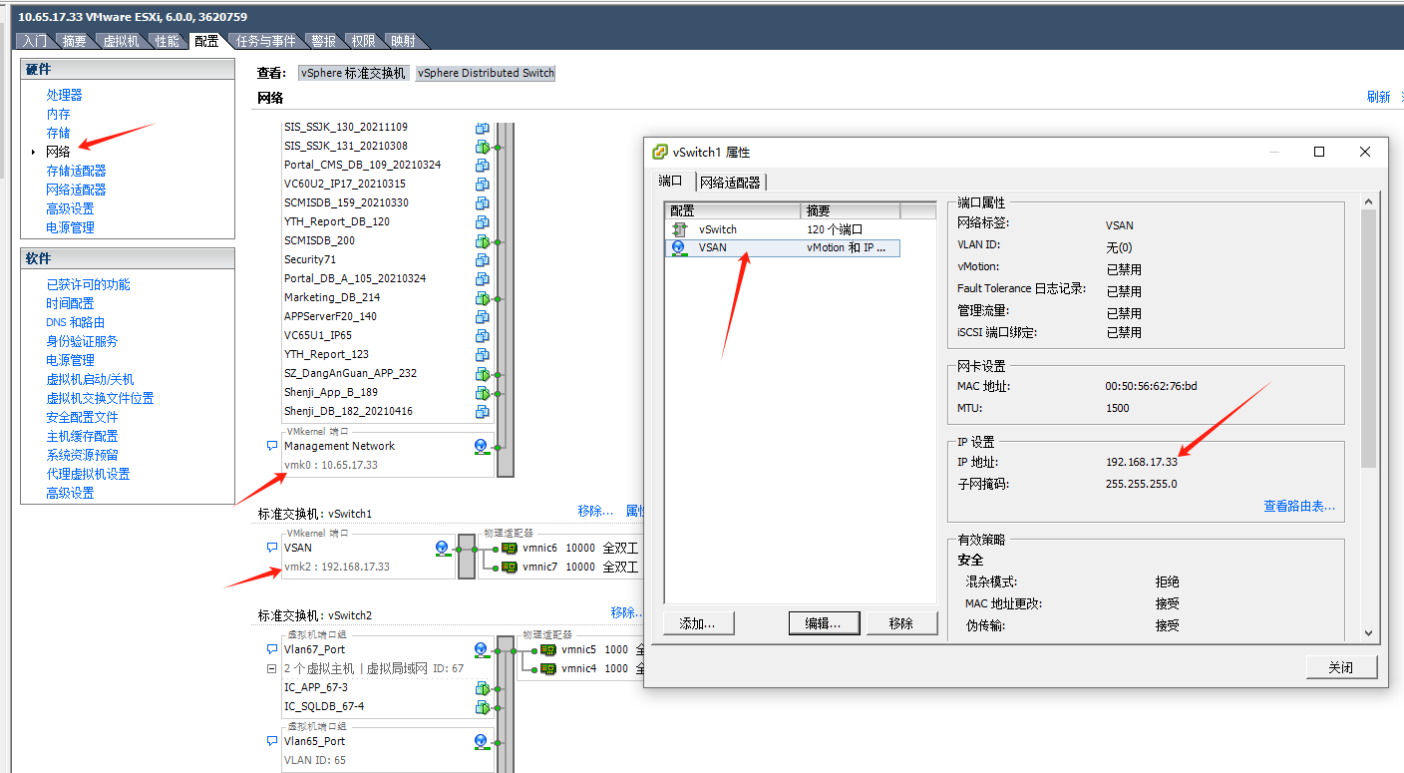Viewport: 1404px width, 773px height.
Task: Click 添加... button in vSwitch1 dialog
Action: [698, 623]
